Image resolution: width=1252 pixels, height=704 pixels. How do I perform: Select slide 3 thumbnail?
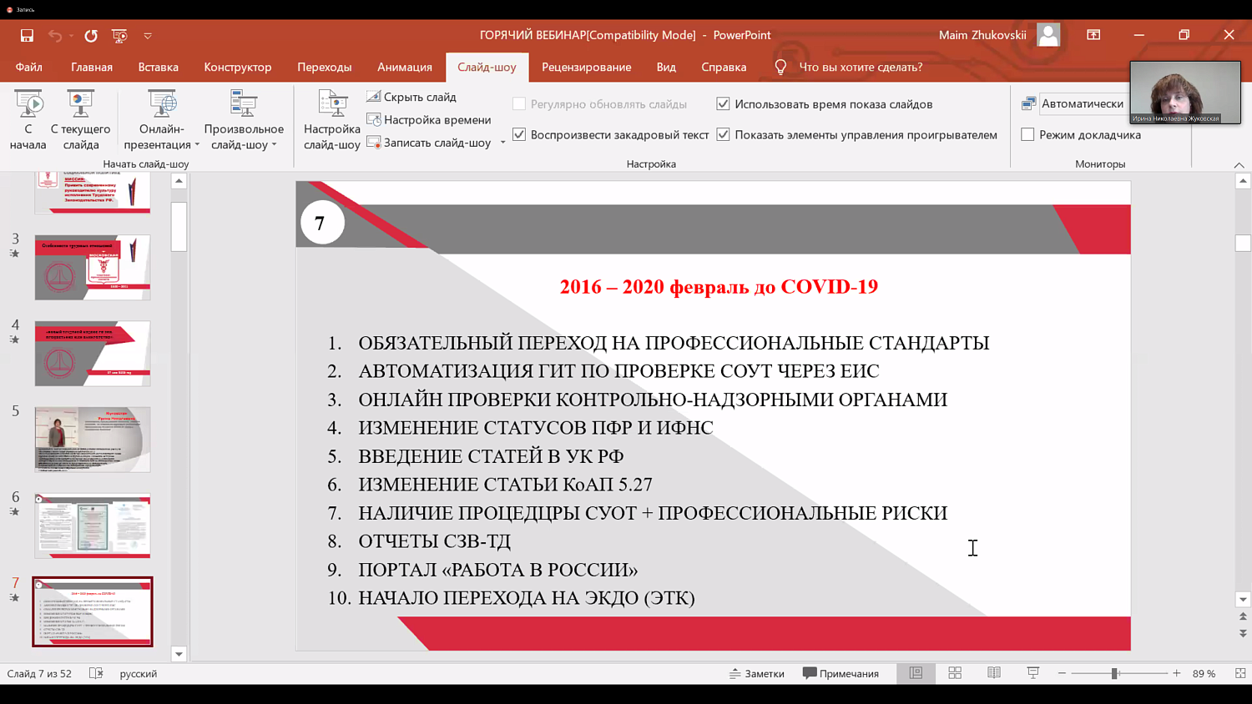click(93, 267)
